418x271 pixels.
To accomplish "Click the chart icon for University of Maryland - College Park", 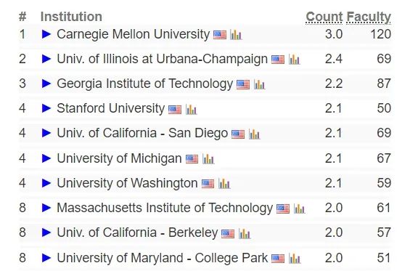I will (x=295, y=259).
